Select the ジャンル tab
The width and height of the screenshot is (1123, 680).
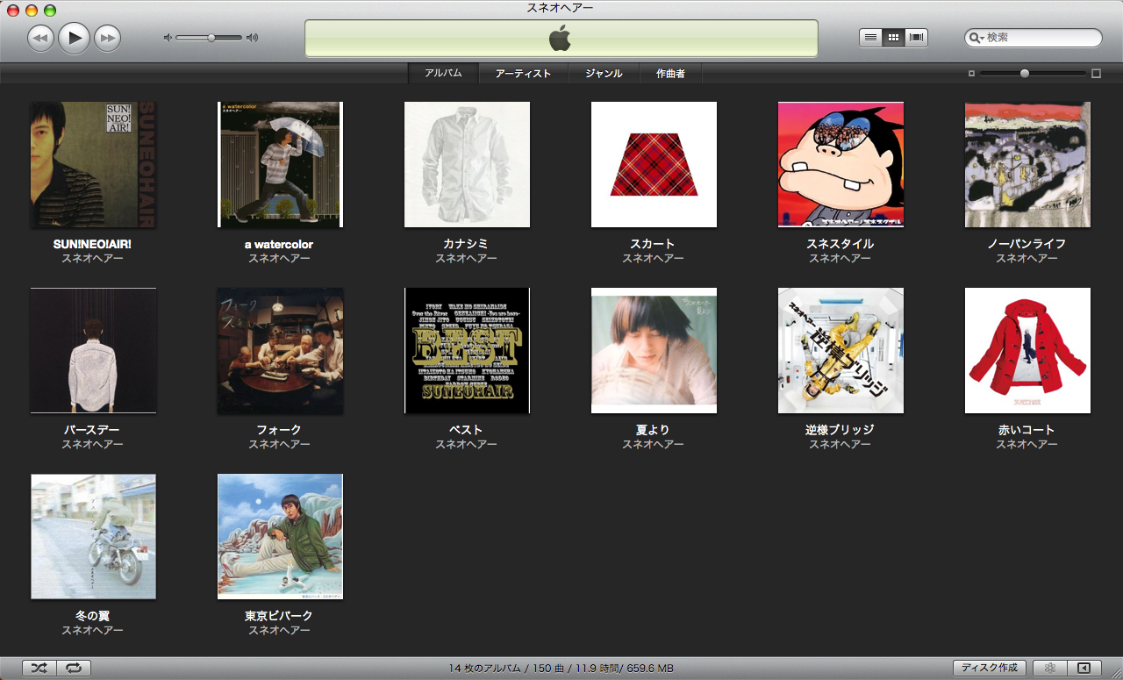tap(604, 74)
